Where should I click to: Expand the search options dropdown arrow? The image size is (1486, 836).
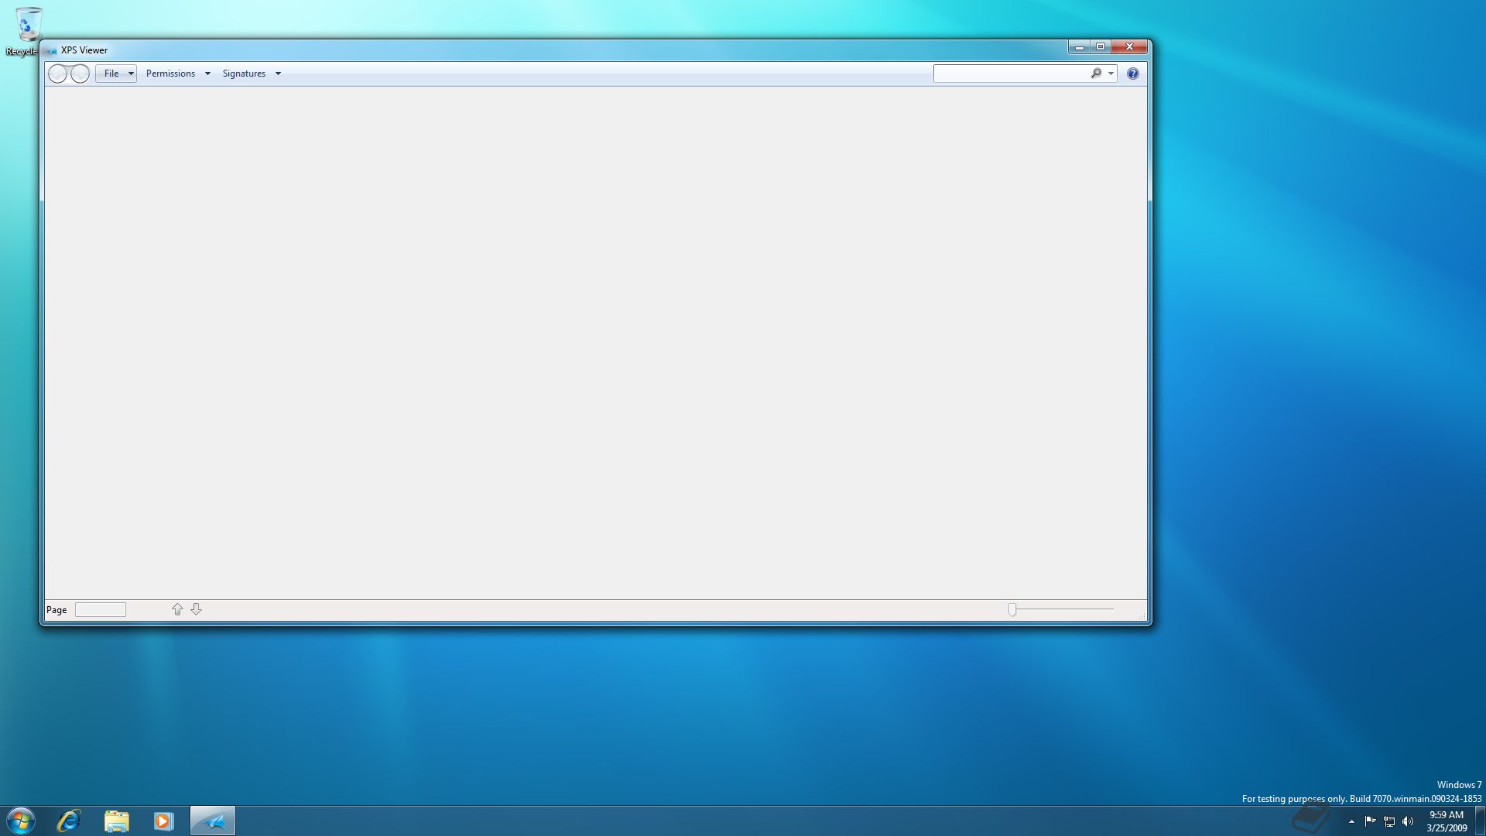[x=1111, y=74]
